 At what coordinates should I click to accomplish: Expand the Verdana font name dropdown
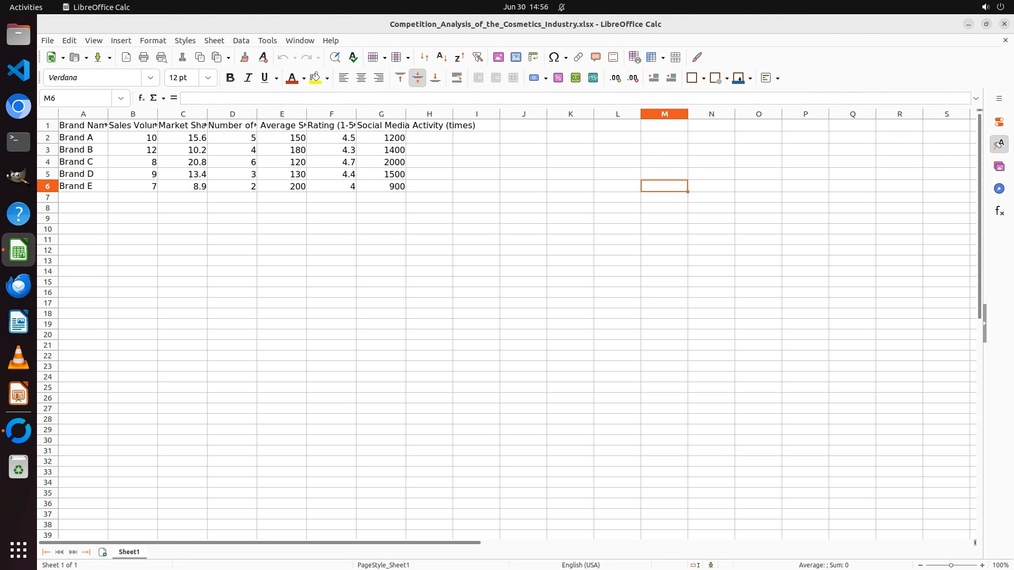pos(151,78)
